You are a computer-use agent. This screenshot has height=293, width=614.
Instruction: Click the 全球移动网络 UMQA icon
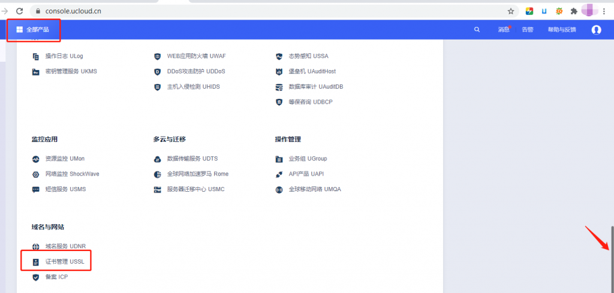[279, 190]
